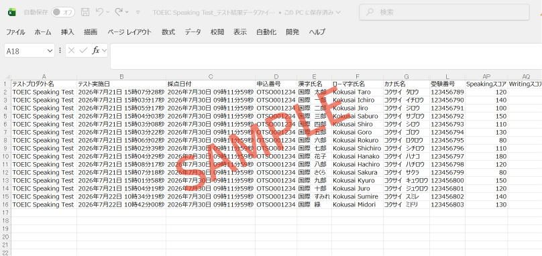Image resolution: width=542 pixels, height=256 pixels.
Task: Expand the save location dropdown beside この PC に保存済み
Action: tap(338, 13)
